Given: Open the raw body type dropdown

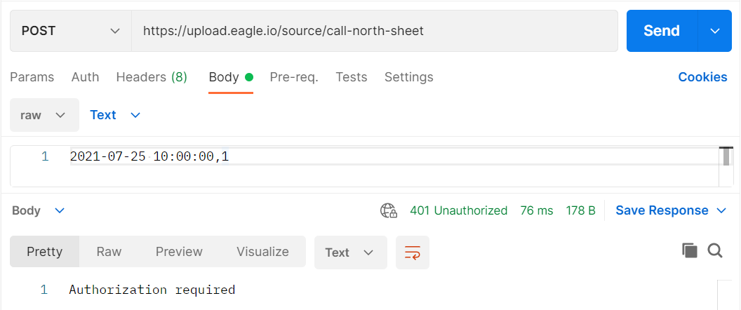Looking at the screenshot, I should pos(44,115).
